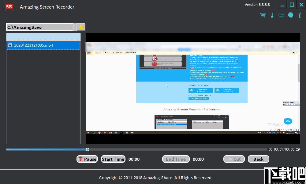Click the 00:00 display beside Start Time
This screenshot has width=306, height=184.
coord(135,159)
